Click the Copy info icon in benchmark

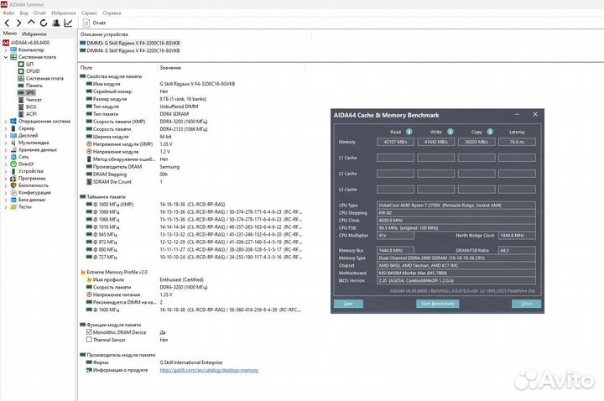489,132
